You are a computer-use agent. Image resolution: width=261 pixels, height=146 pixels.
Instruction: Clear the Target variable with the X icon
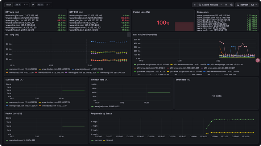click(x=24, y=5)
